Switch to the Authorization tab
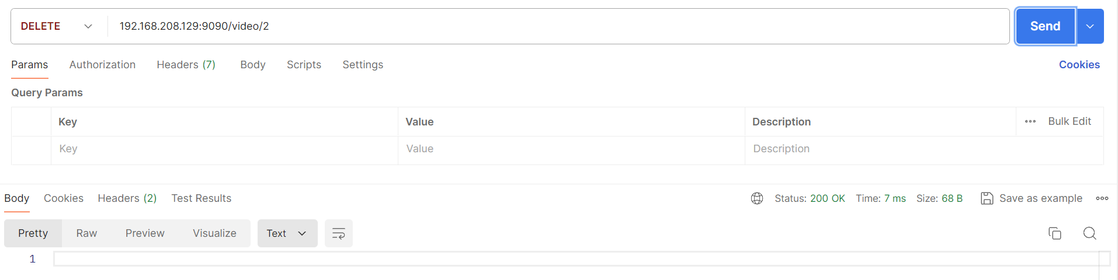 tap(102, 65)
